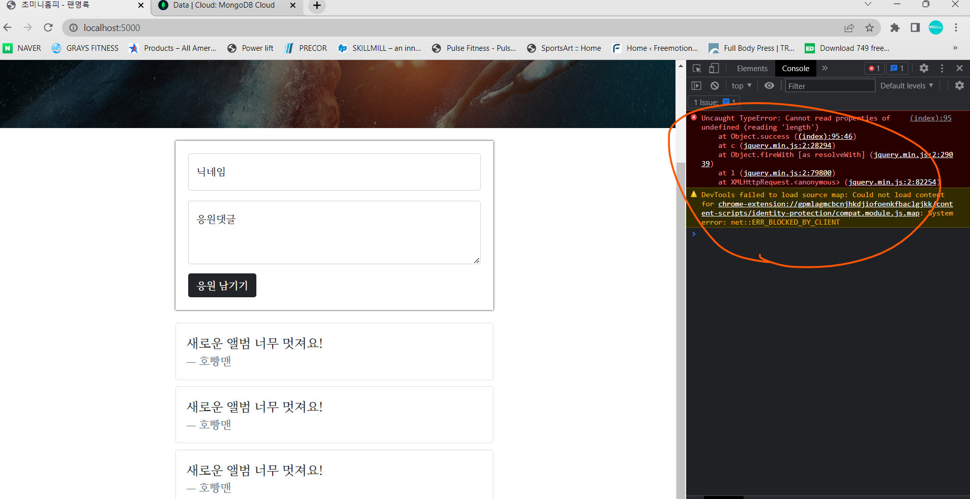Open a new browser tab
The image size is (970, 499).
[317, 6]
